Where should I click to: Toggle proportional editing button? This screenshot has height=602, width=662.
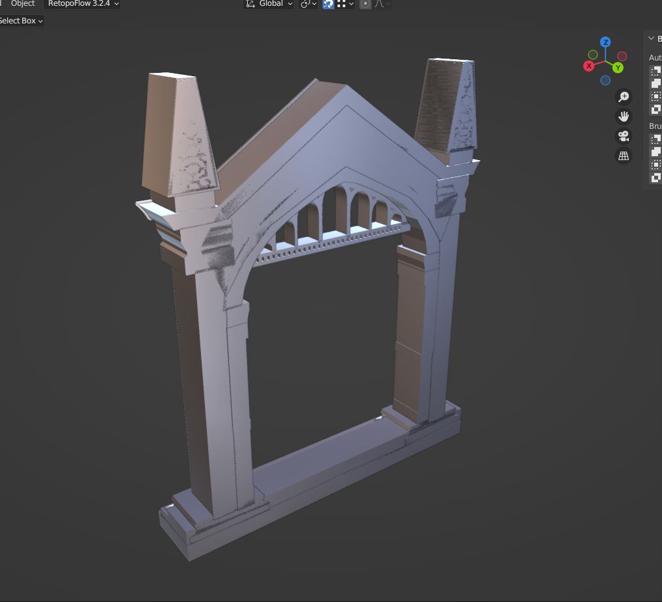tap(365, 4)
